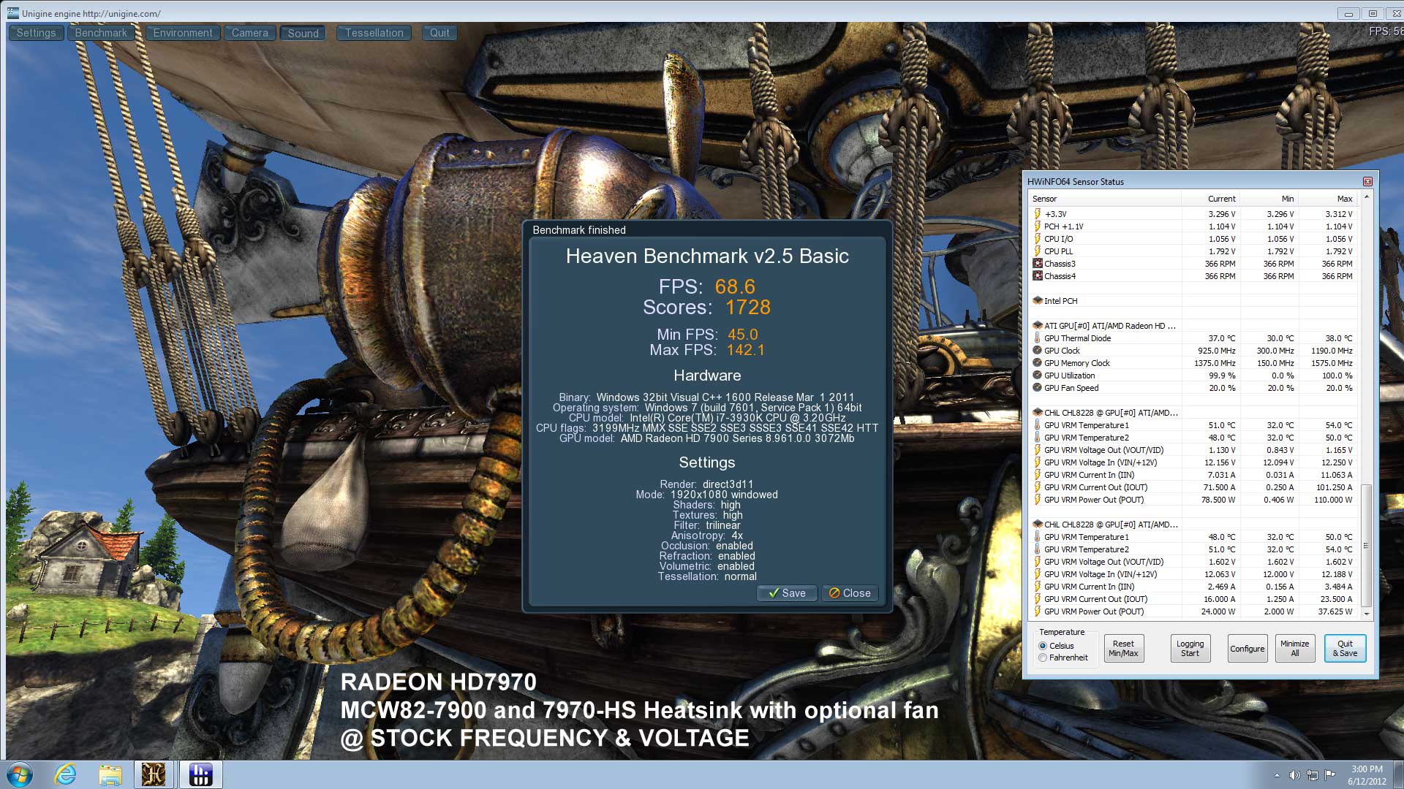Viewport: 1404px width, 789px height.
Task: Save the benchmark results
Action: point(787,593)
